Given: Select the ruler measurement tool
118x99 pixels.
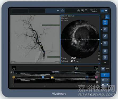Looking at the screenshot, I should tap(105, 36).
